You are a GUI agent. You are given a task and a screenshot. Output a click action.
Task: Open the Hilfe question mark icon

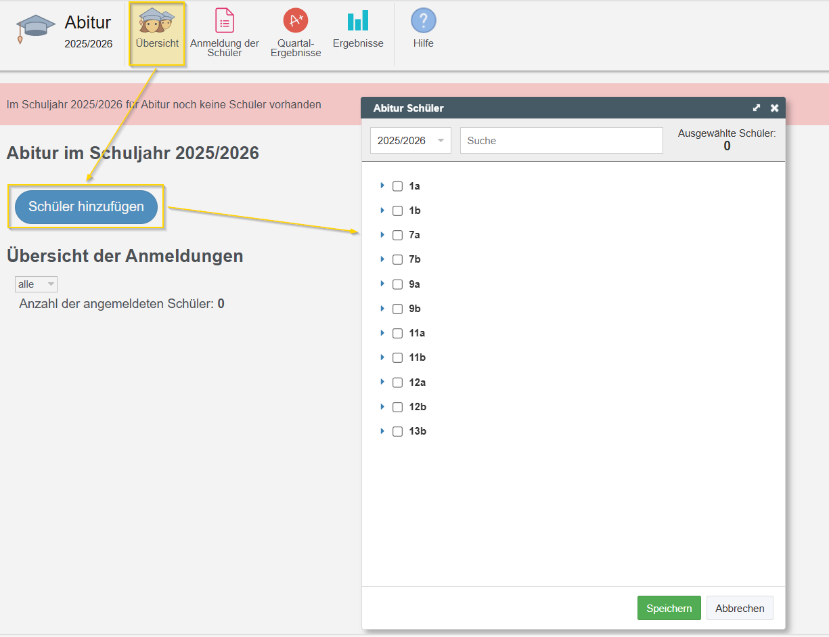click(424, 21)
